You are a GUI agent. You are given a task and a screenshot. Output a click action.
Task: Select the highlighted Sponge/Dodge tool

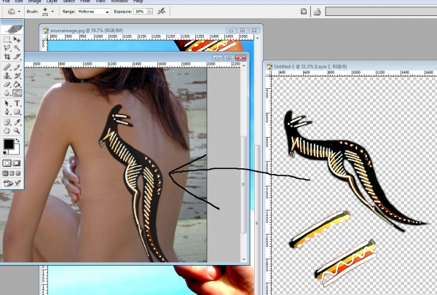tap(17, 93)
